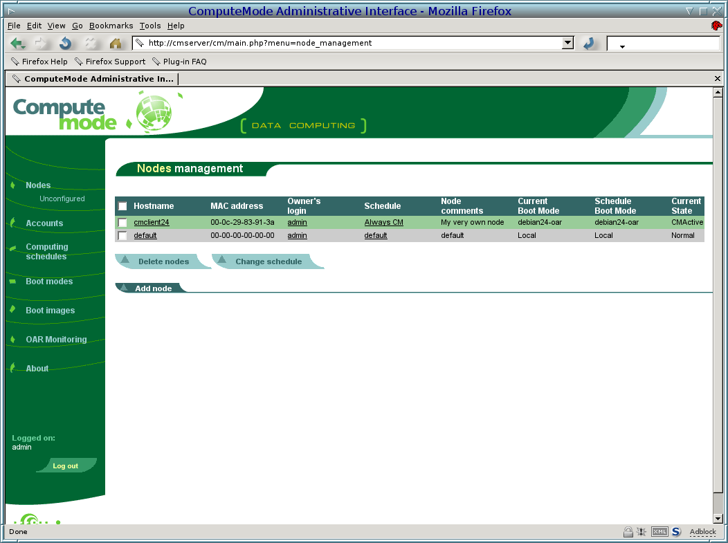This screenshot has width=728, height=543.
Task: Open the cmclient24 hostname link
Action: tap(152, 222)
